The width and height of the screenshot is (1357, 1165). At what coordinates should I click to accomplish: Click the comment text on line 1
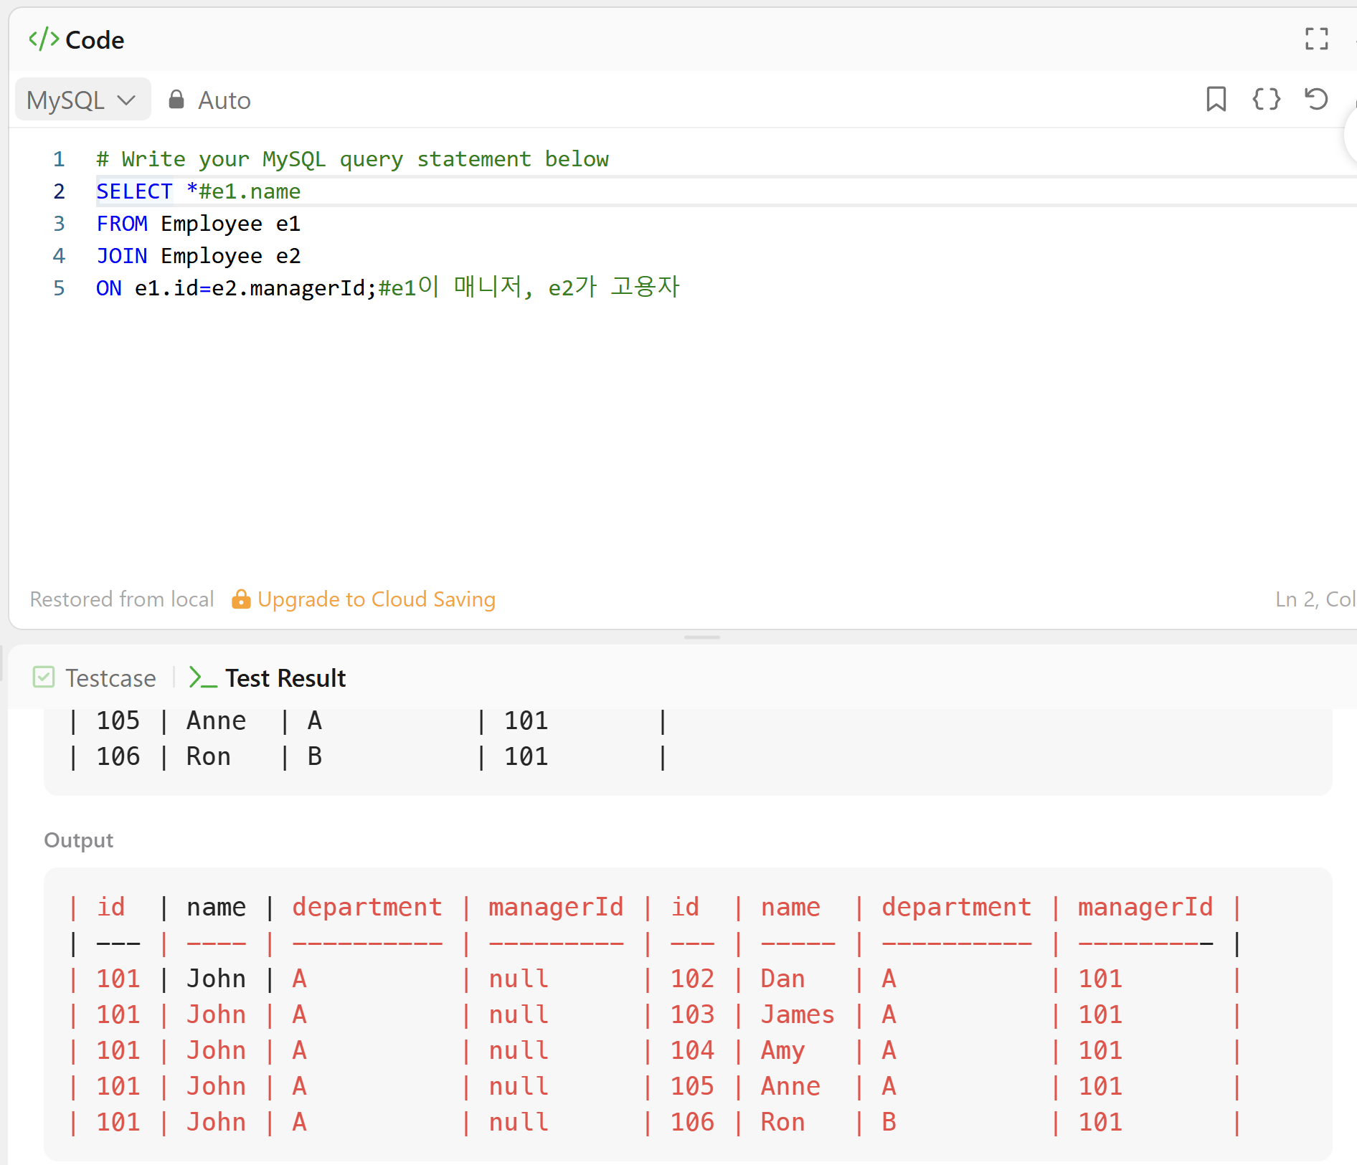[x=353, y=159]
